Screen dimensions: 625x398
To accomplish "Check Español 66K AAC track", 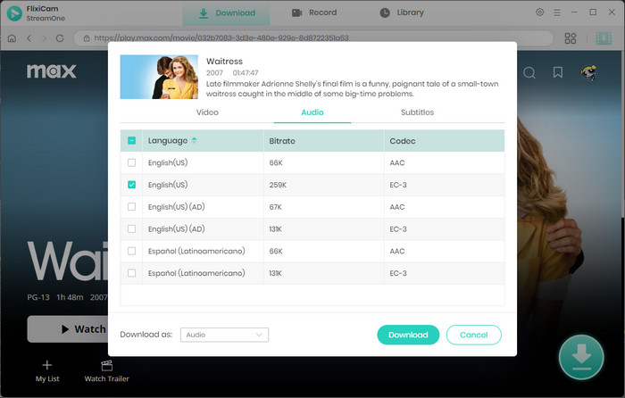I will point(131,251).
